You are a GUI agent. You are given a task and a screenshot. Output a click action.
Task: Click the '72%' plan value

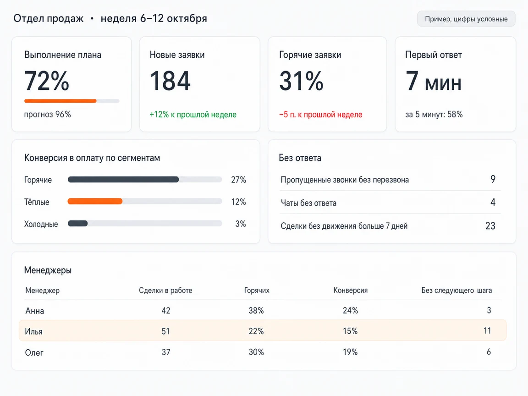(x=47, y=81)
